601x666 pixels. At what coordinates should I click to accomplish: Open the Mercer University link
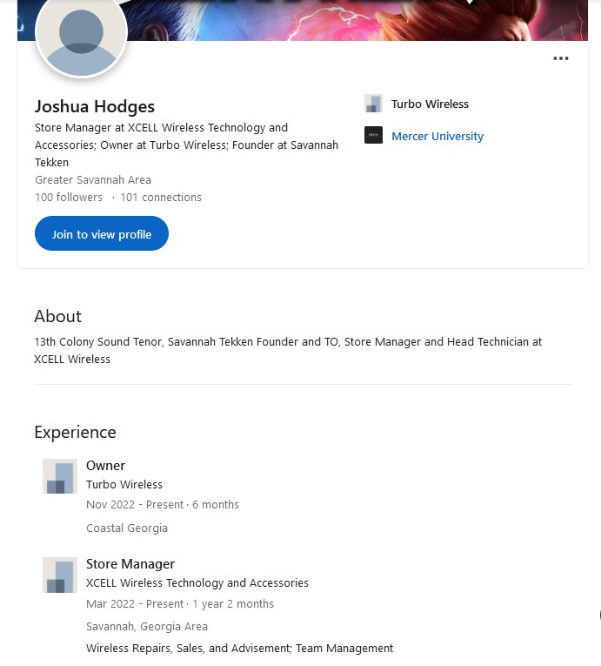tap(437, 137)
